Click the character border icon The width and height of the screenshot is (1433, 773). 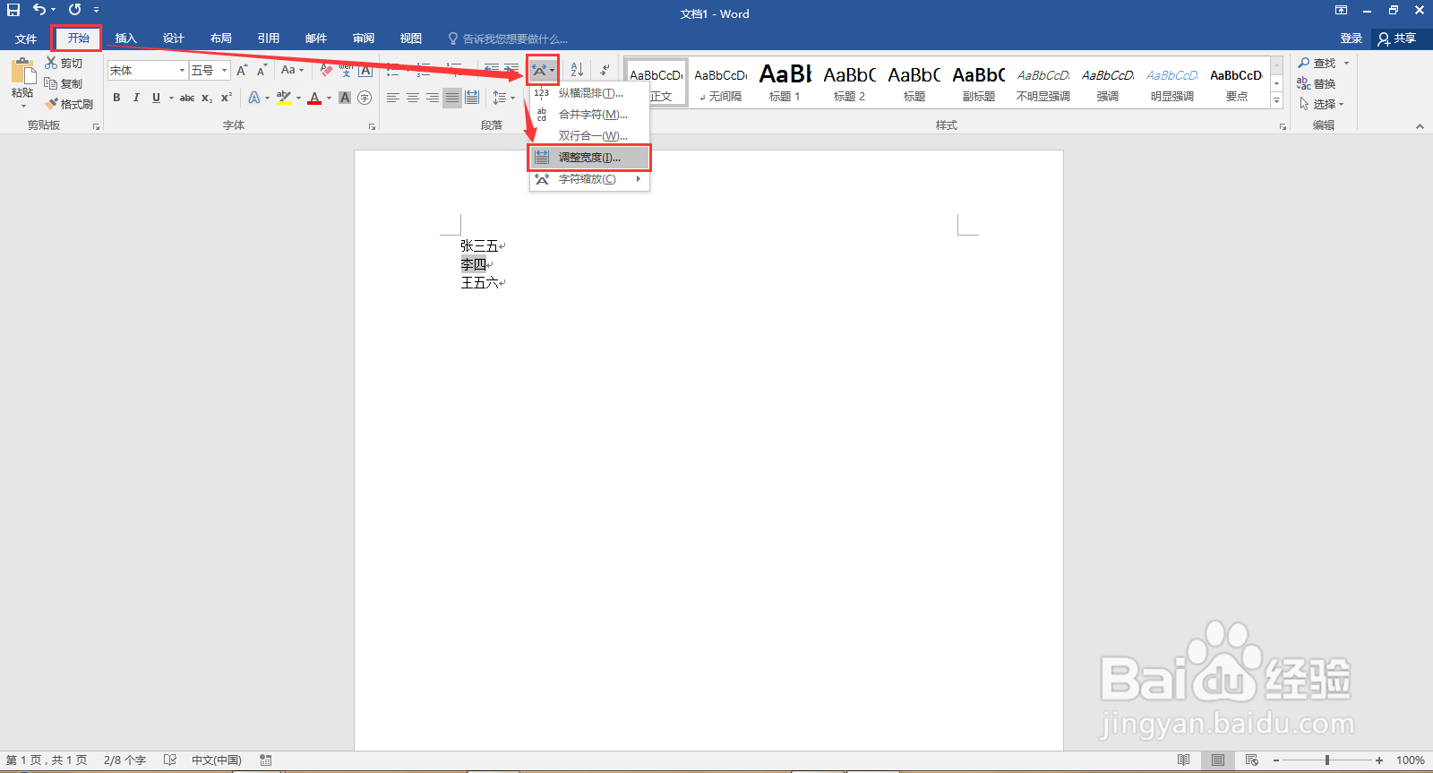365,70
